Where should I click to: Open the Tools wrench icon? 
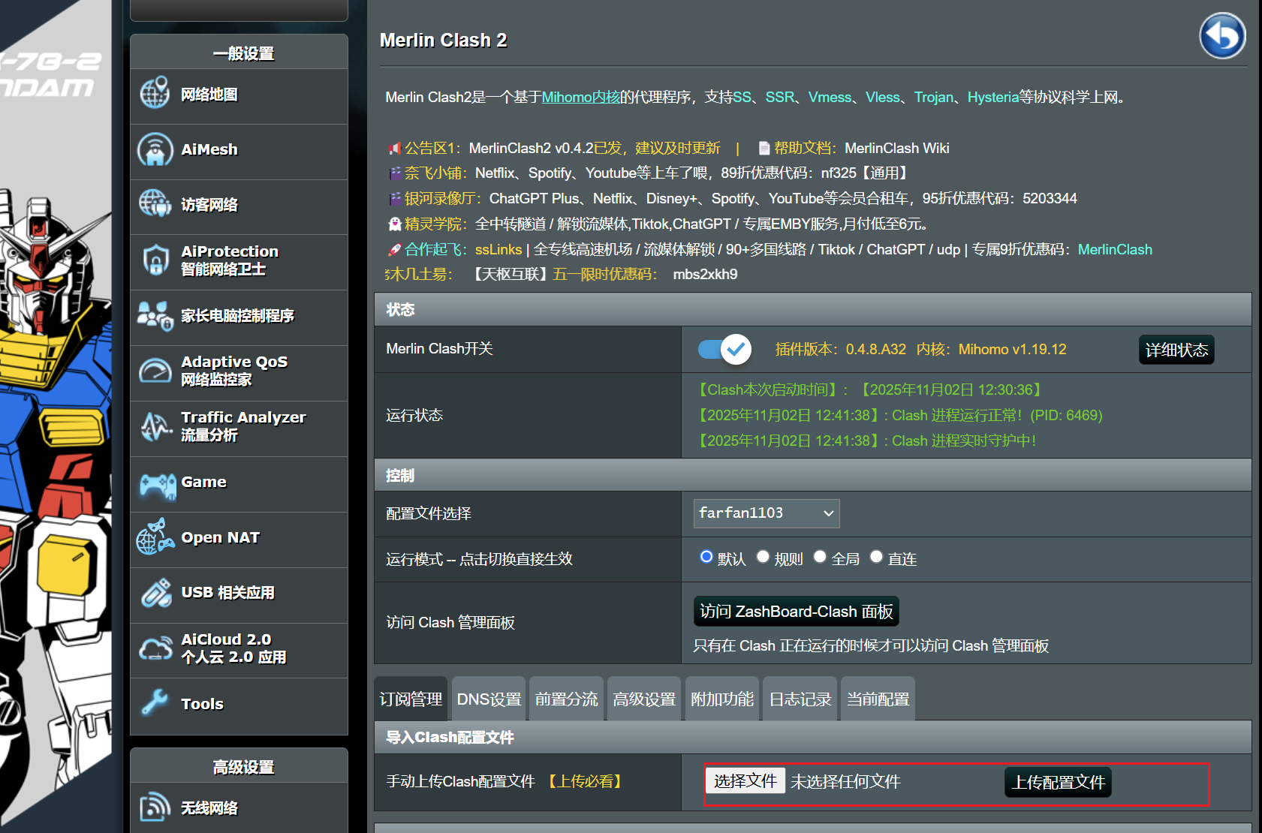tap(155, 703)
